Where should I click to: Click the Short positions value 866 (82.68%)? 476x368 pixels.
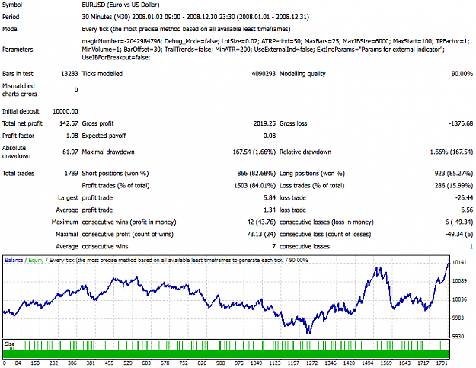tap(256, 174)
